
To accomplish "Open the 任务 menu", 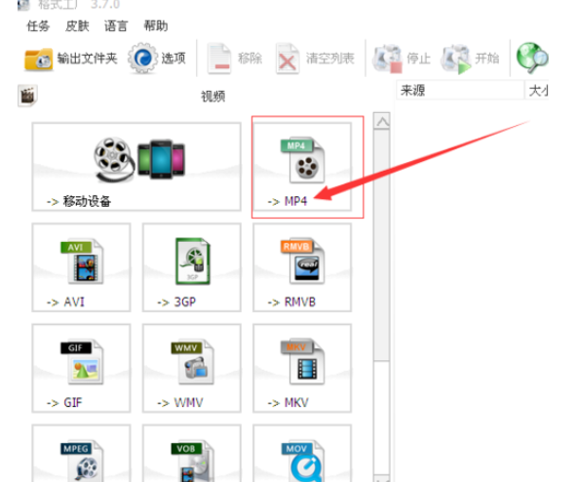I will coord(38,26).
